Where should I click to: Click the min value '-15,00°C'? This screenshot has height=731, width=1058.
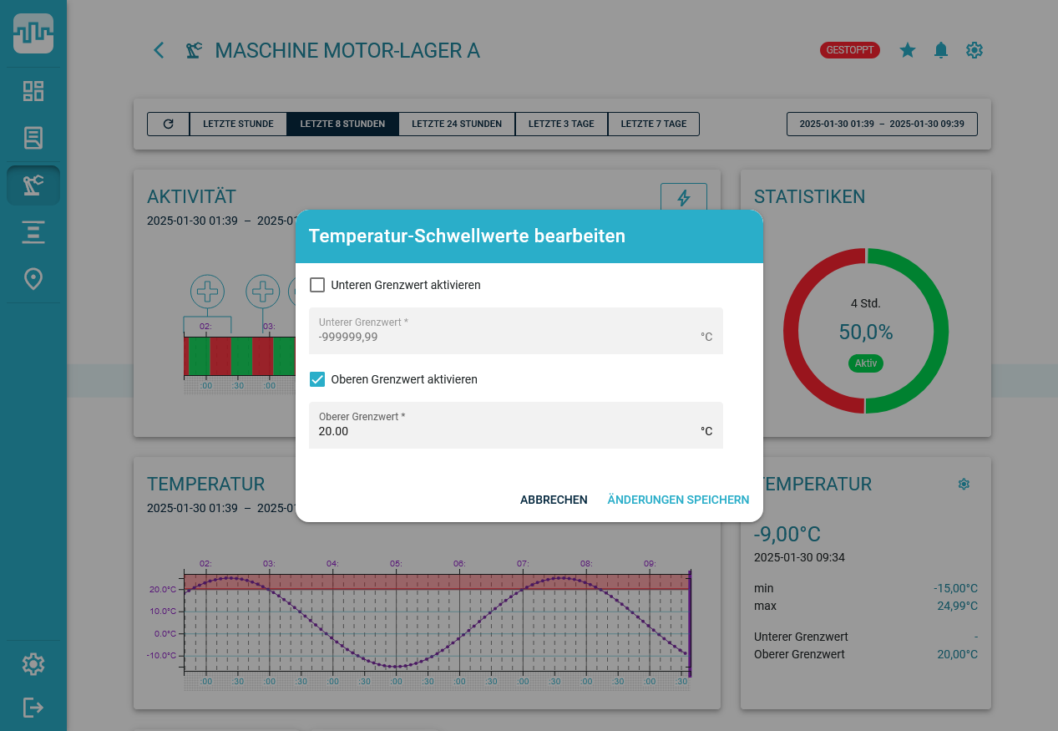click(955, 588)
